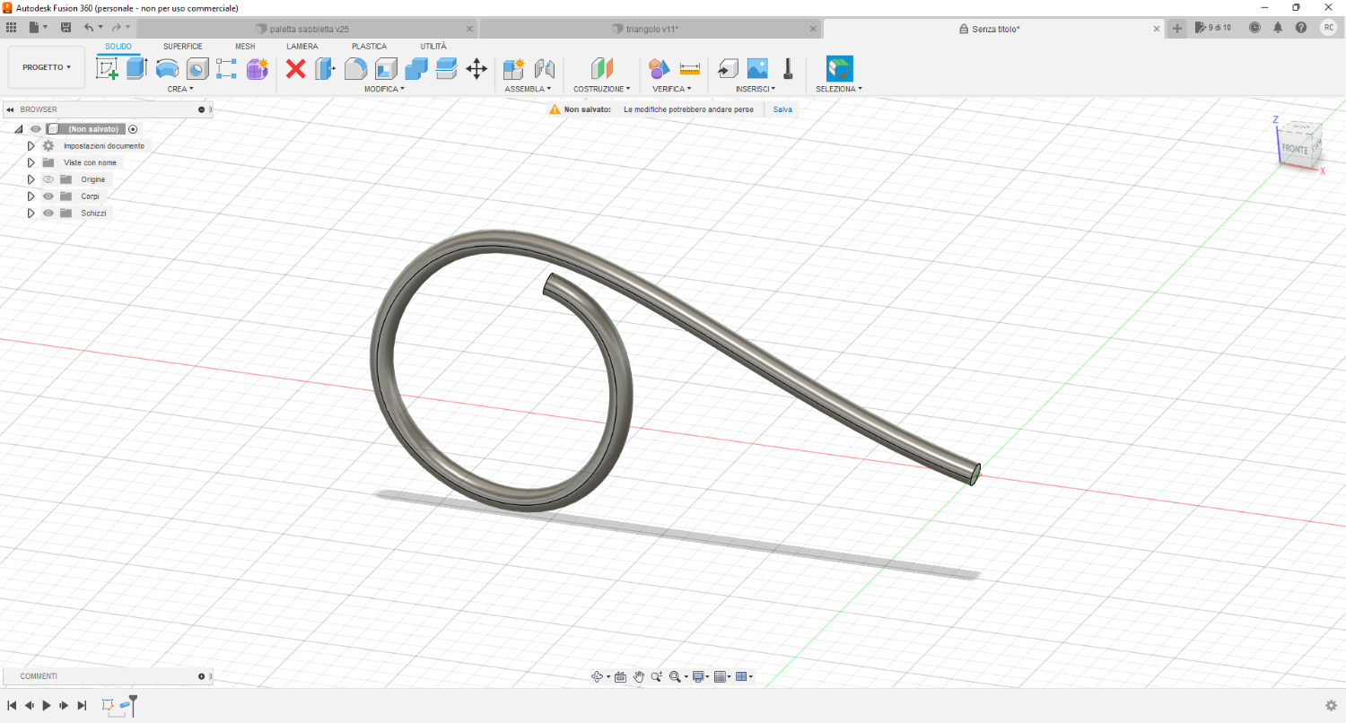
Task: Activate the root component radio button
Action: [133, 129]
